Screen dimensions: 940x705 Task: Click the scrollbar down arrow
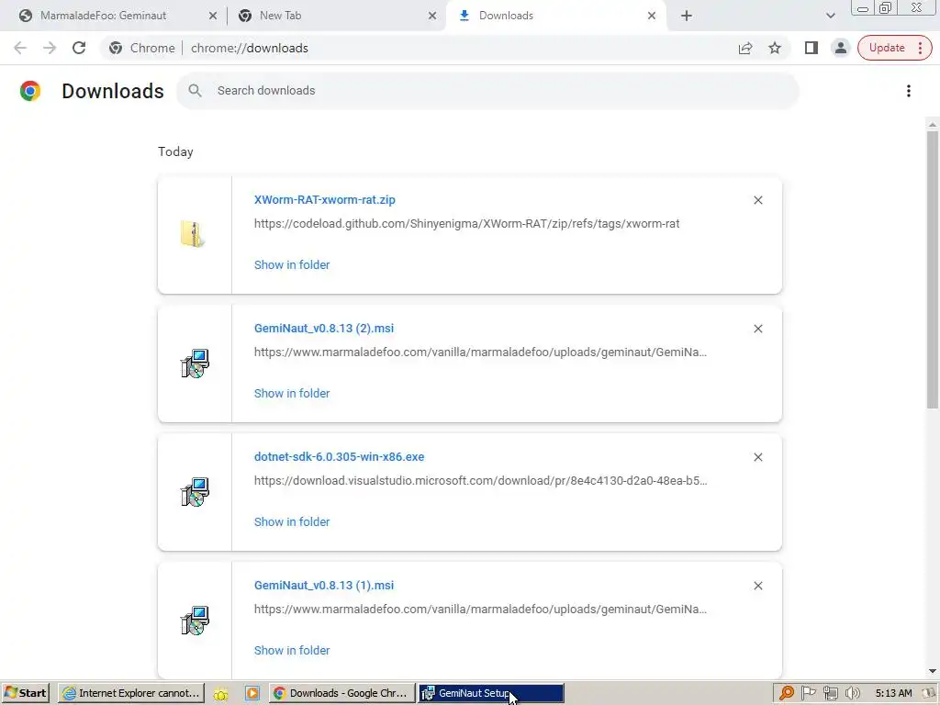point(933,671)
